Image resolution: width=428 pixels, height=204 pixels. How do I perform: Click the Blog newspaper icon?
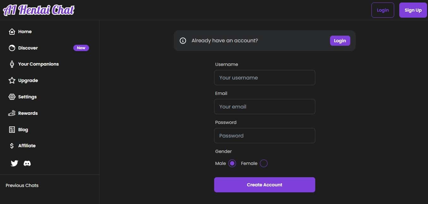[12, 130]
